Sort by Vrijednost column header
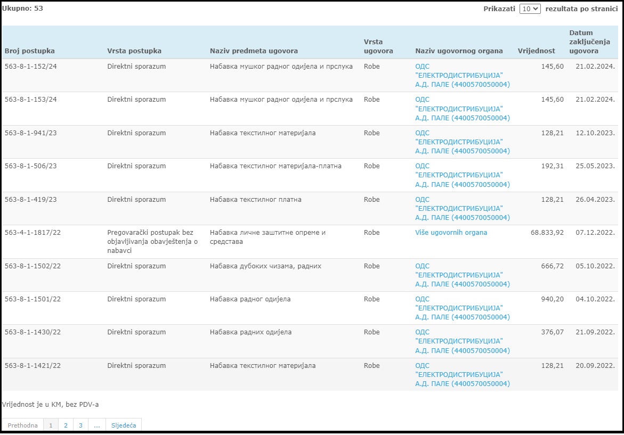 coord(536,51)
